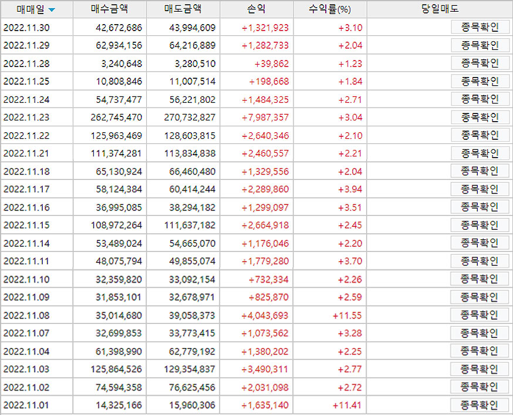This screenshot has width=513, height=415.
Task: Click profit value +198,668
Action: 269,81
